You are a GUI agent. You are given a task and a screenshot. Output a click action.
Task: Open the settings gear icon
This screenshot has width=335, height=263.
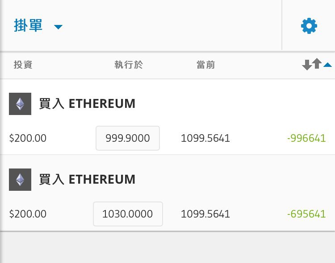[309, 26]
